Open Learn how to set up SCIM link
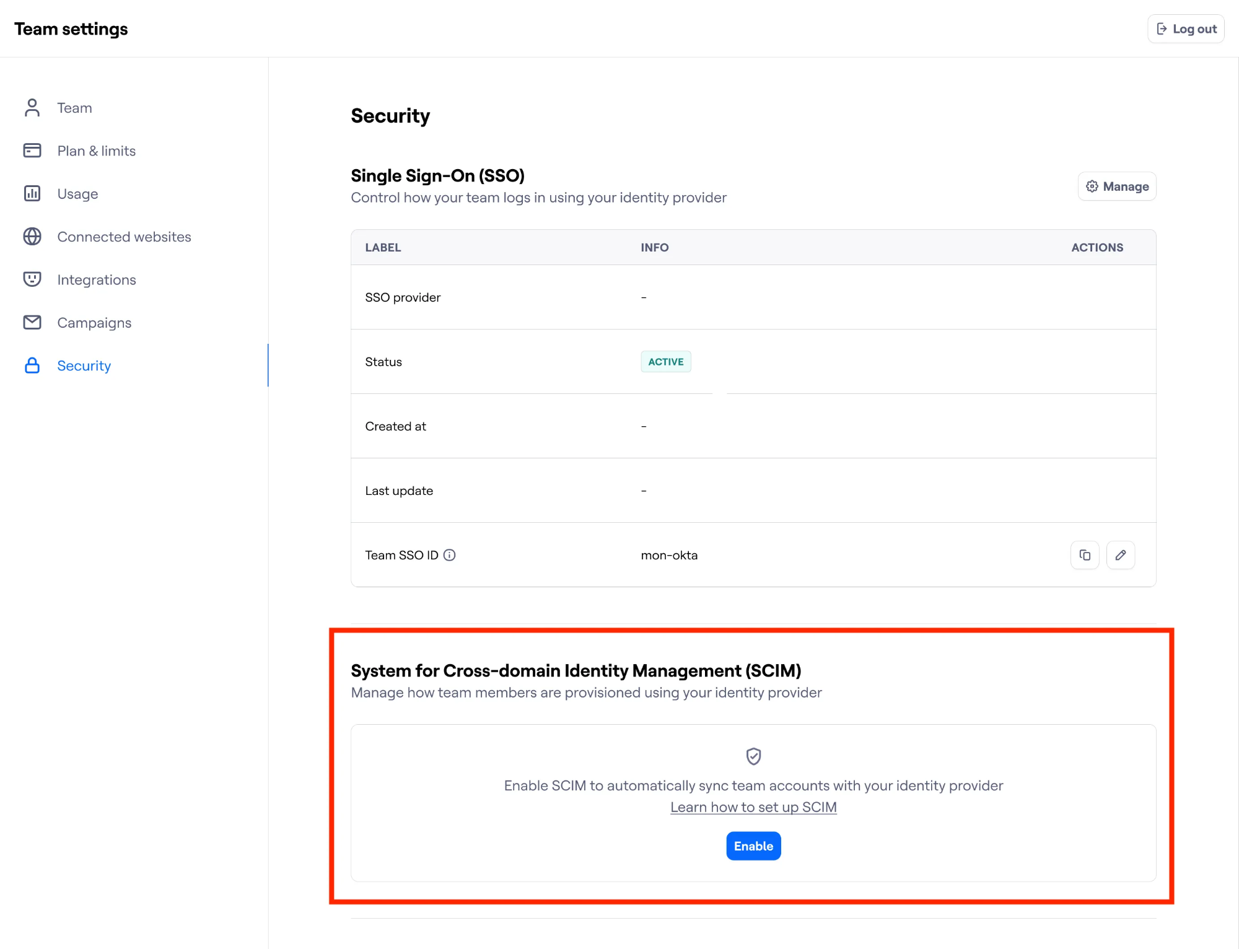 tap(753, 807)
